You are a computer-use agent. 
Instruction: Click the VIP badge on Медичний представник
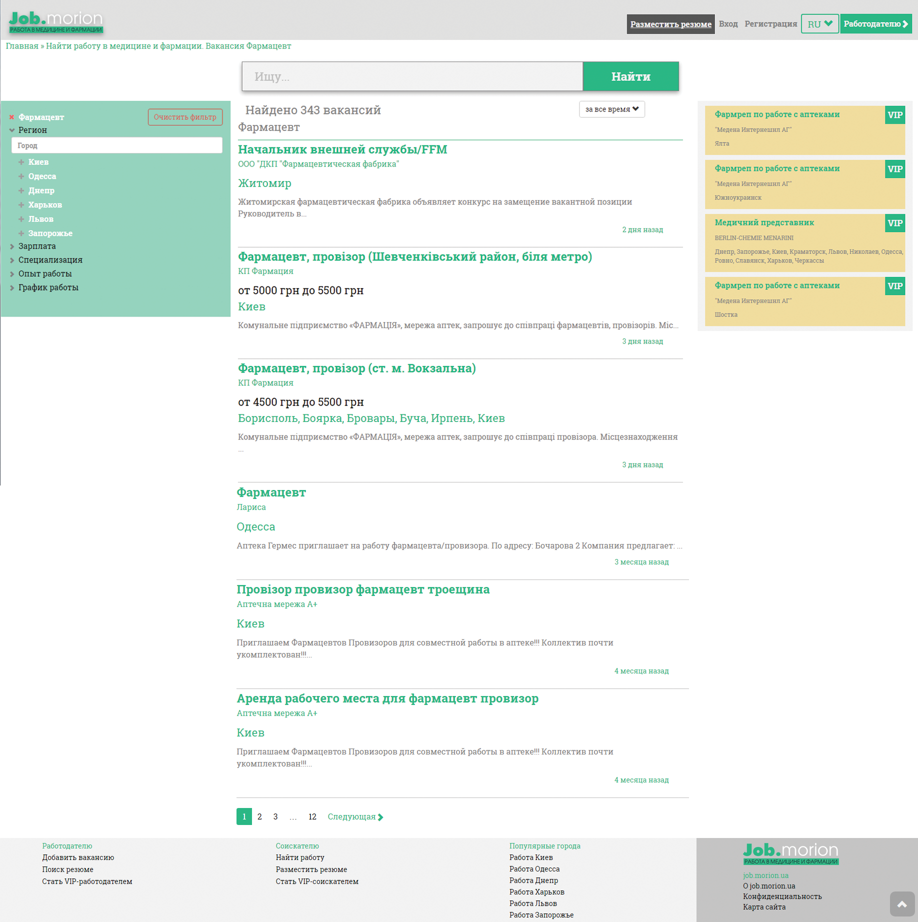[894, 223]
